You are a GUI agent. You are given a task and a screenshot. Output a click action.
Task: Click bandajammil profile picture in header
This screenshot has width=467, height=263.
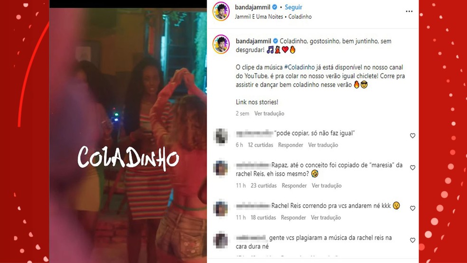221,11
